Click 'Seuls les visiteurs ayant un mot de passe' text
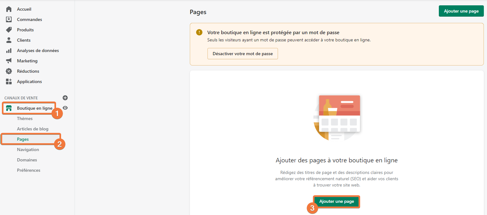Image resolution: width=487 pixels, height=215 pixels. (289, 40)
